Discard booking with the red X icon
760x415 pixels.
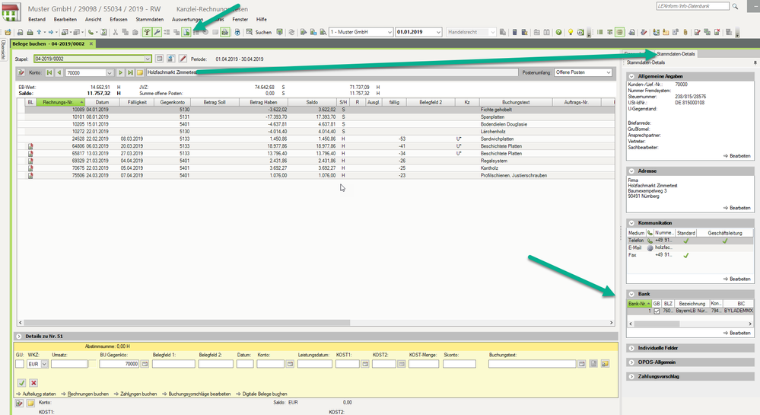(33, 382)
